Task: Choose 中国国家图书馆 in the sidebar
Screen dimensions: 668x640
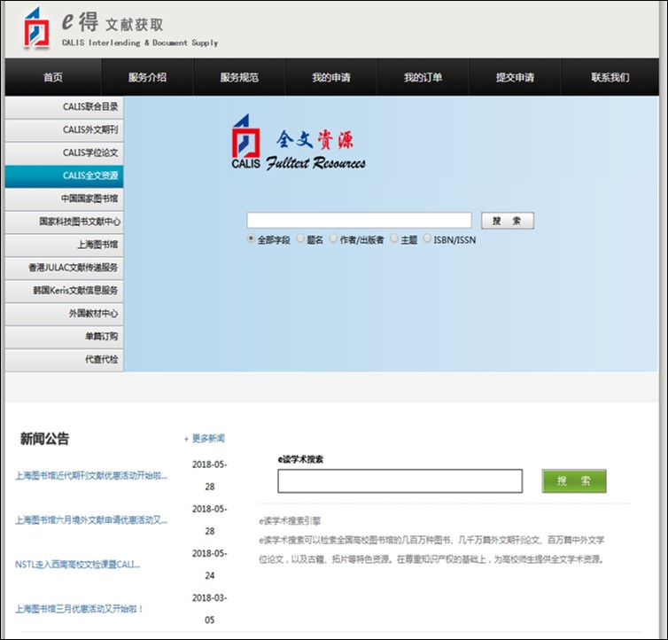Action: pyautogui.click(x=65, y=199)
